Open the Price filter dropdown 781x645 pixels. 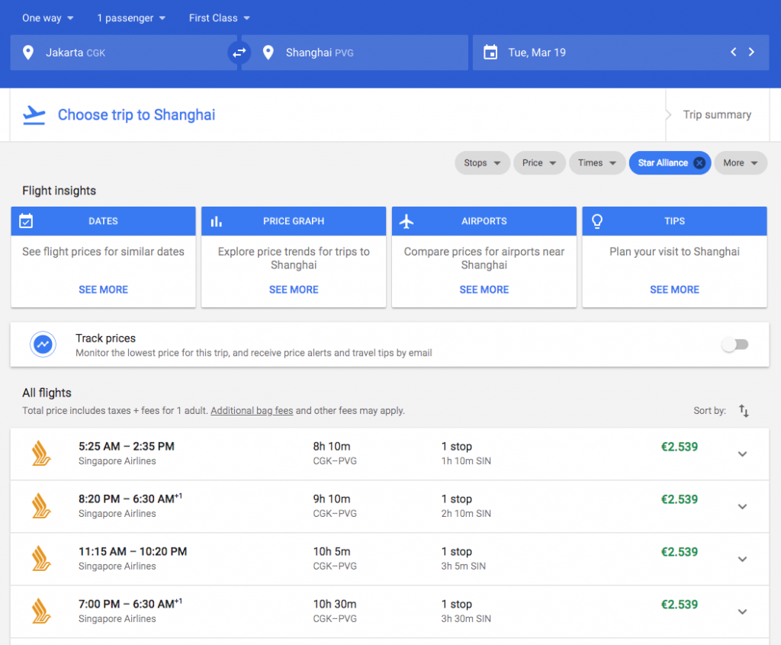pyautogui.click(x=539, y=163)
